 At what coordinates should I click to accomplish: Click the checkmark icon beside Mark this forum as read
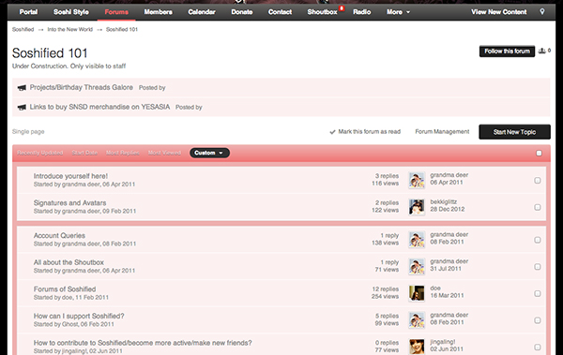click(x=332, y=132)
